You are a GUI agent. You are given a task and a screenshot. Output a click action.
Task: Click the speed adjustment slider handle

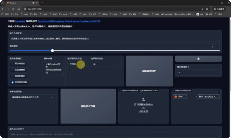[52, 51]
